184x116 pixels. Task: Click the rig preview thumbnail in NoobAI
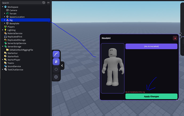pos(113,68)
